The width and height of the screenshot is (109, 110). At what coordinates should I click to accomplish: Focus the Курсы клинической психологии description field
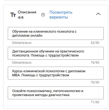click(56, 73)
